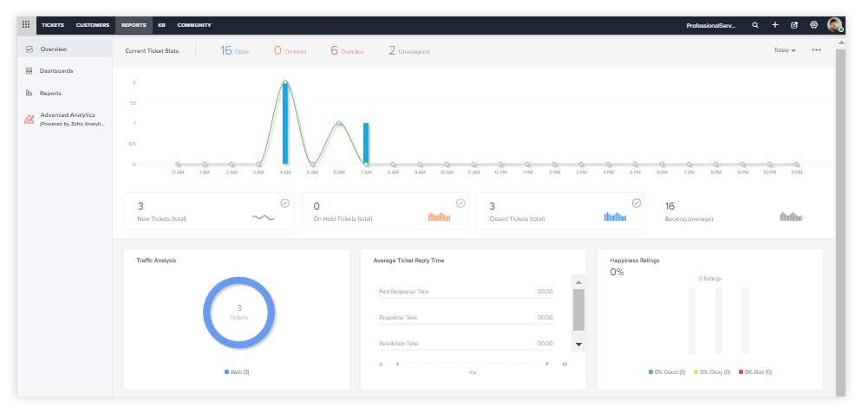
Task: Click the green check on New Tickets card
Action: [x=284, y=203]
